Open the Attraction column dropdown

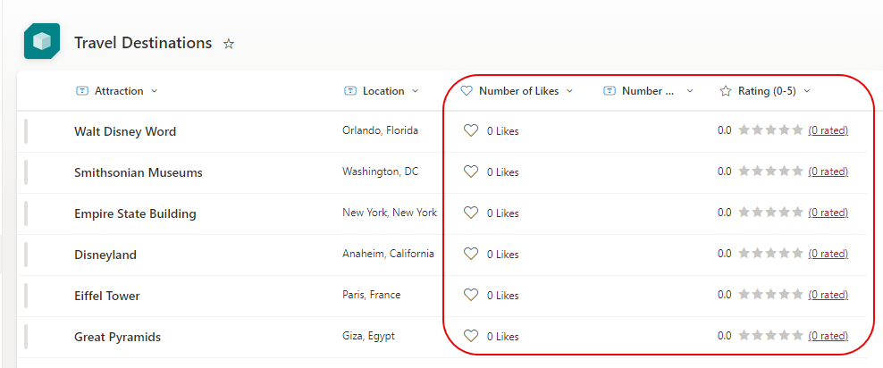click(154, 91)
